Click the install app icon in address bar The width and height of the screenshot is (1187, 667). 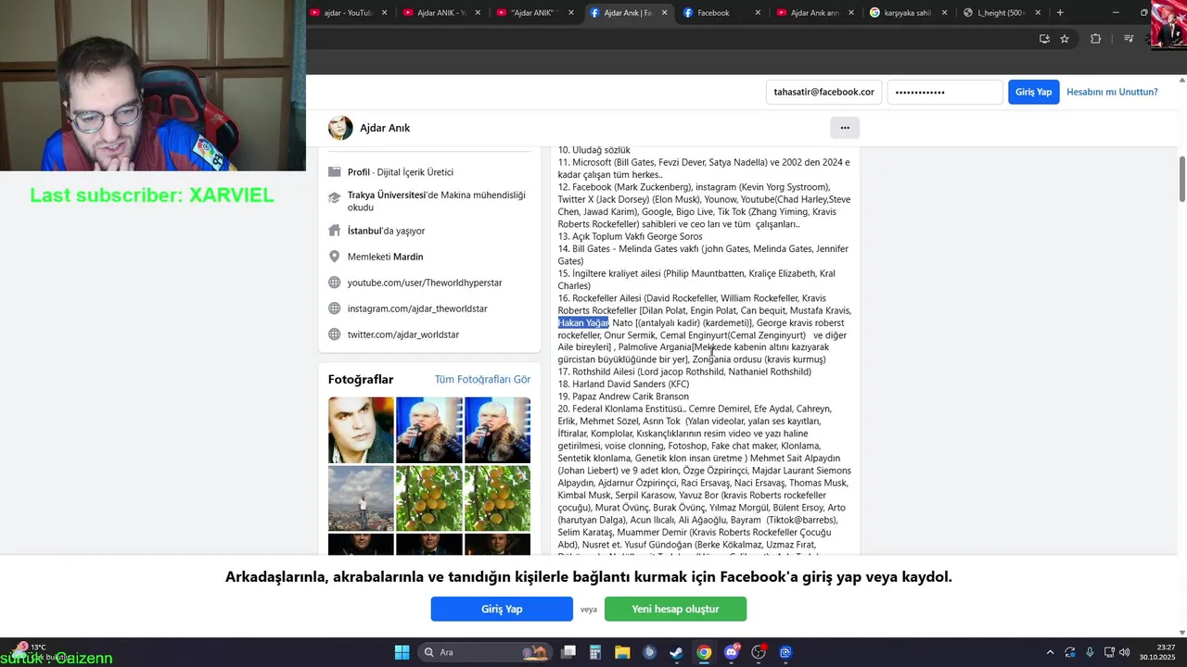coord(1044,39)
